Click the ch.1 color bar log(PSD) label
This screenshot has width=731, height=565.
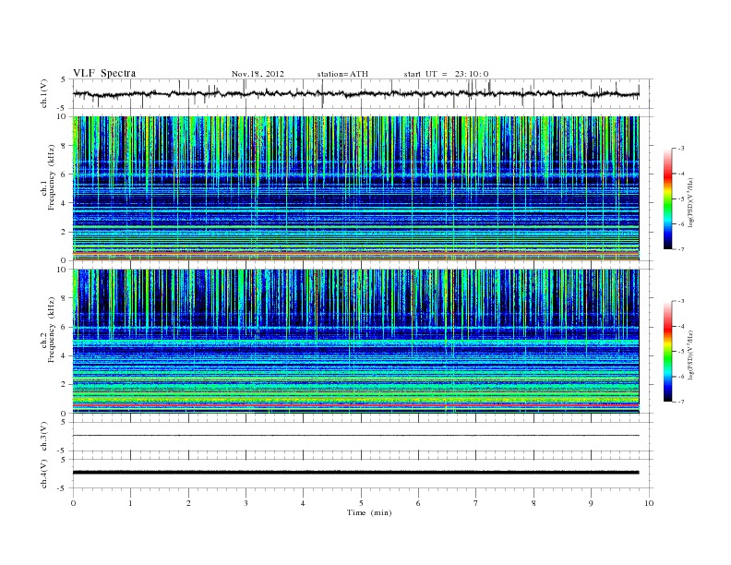[x=690, y=202]
